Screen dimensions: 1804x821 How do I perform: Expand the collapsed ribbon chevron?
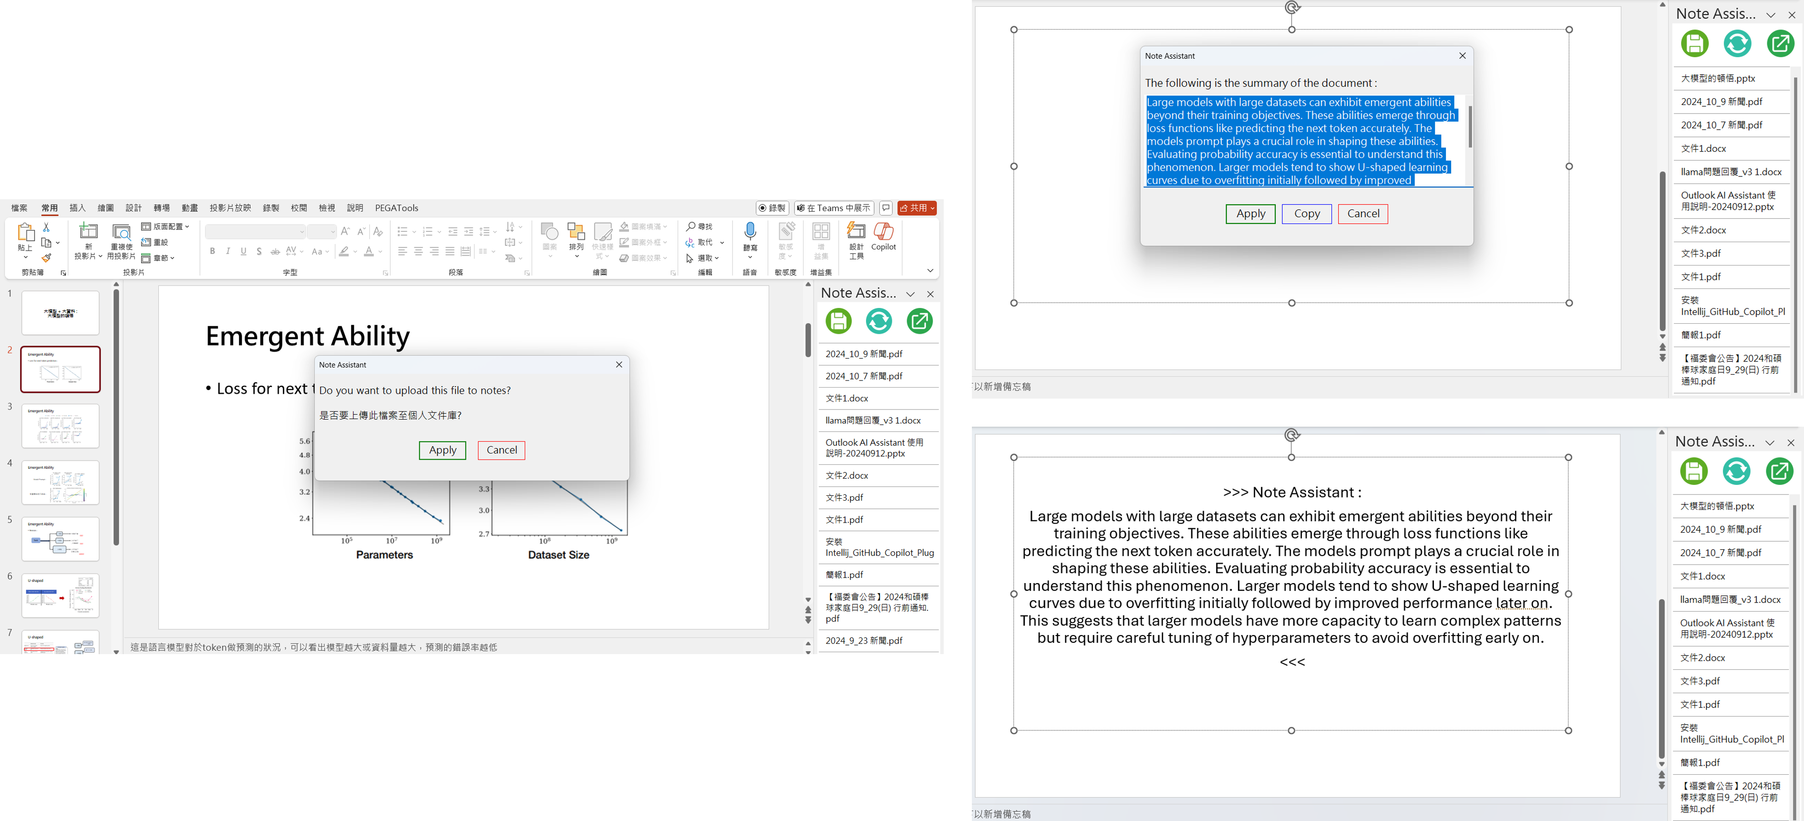click(x=930, y=271)
